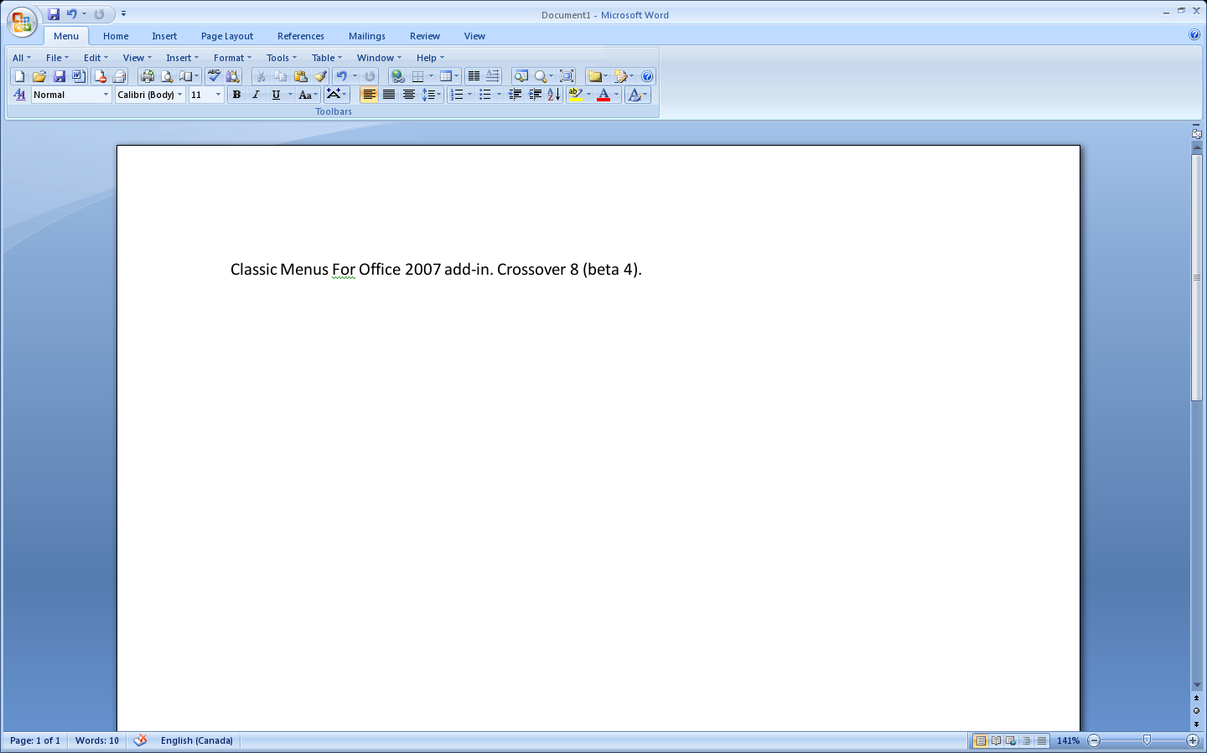Click the Envelope print icon
The height and width of the screenshot is (753, 1207).
(119, 76)
